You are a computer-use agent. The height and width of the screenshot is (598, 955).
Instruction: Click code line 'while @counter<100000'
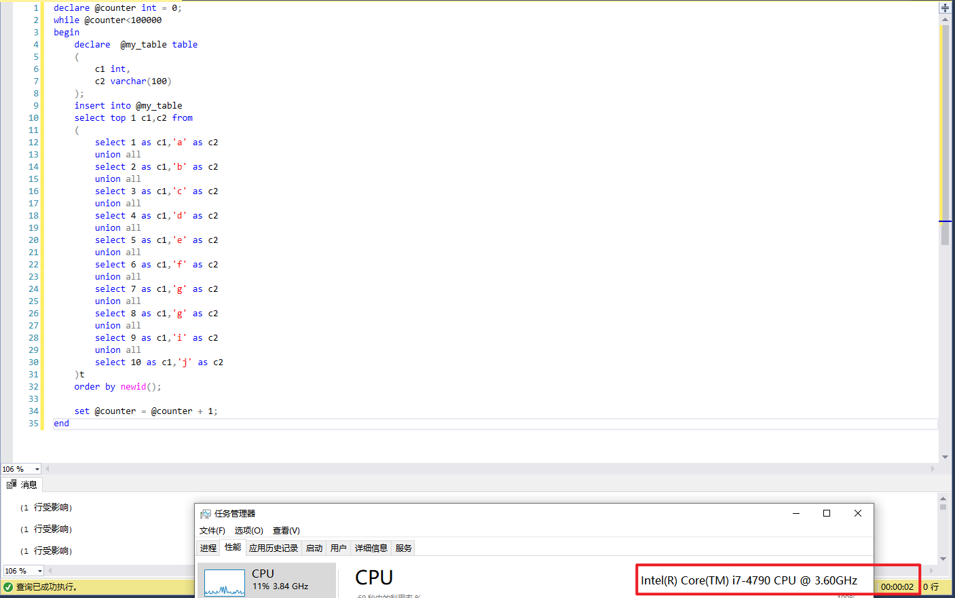107,20
